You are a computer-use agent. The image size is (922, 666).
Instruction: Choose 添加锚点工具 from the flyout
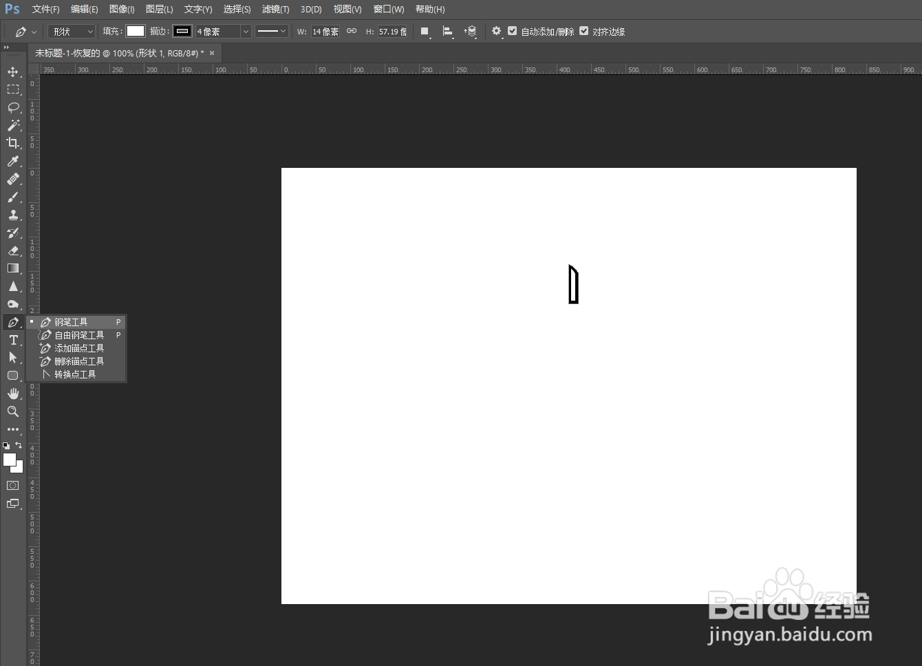point(76,348)
